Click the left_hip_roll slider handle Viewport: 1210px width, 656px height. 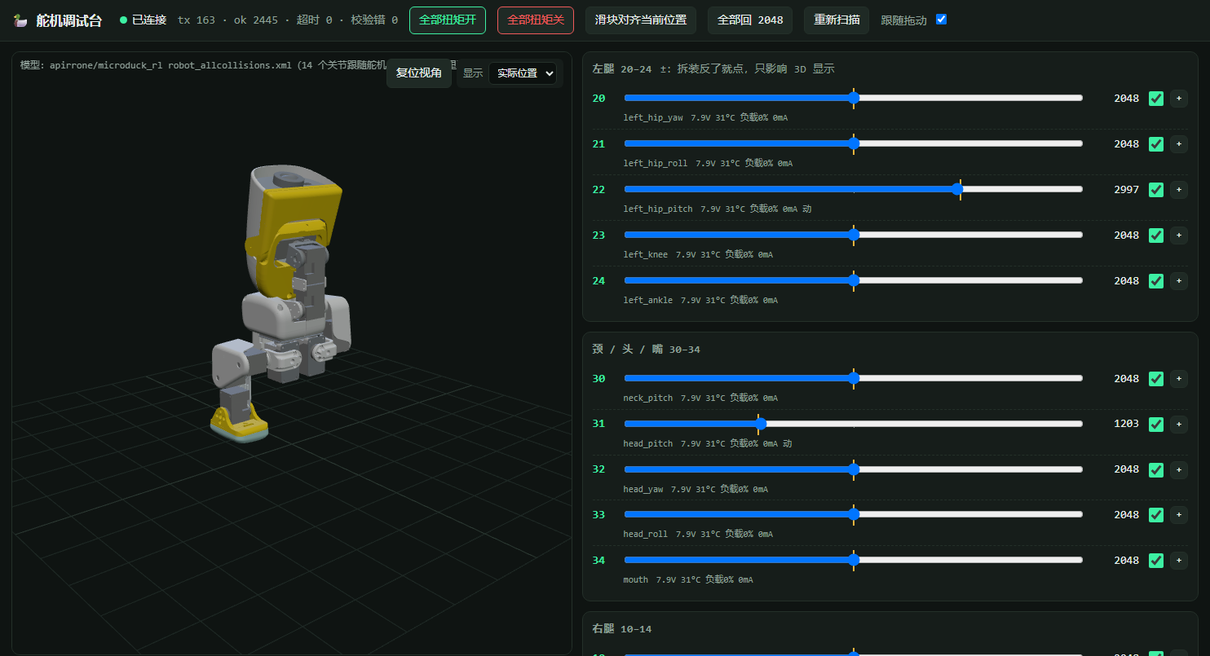854,143
